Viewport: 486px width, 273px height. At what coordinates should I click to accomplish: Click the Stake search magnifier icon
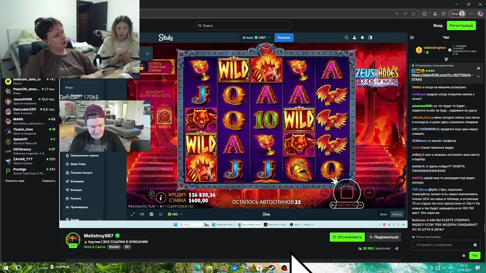(x=346, y=38)
